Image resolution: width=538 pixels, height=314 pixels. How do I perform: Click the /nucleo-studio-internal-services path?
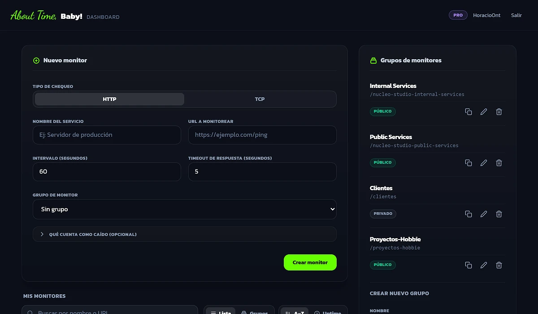pyautogui.click(x=417, y=94)
